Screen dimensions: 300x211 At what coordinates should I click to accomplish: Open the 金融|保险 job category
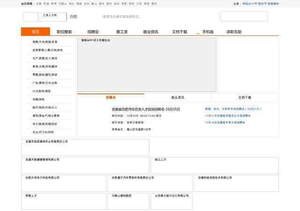click(x=38, y=99)
